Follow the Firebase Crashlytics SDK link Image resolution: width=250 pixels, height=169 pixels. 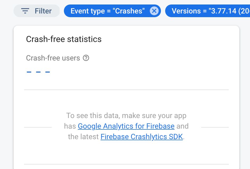pyautogui.click(x=142, y=137)
